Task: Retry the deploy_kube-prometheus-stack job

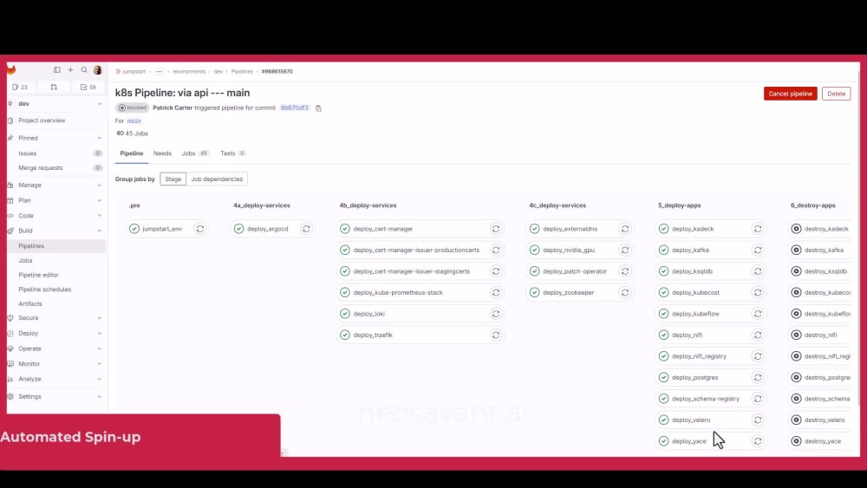Action: pyautogui.click(x=496, y=292)
